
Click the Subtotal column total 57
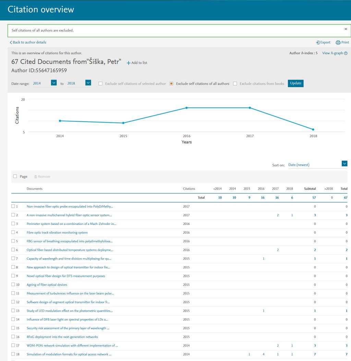314,197
